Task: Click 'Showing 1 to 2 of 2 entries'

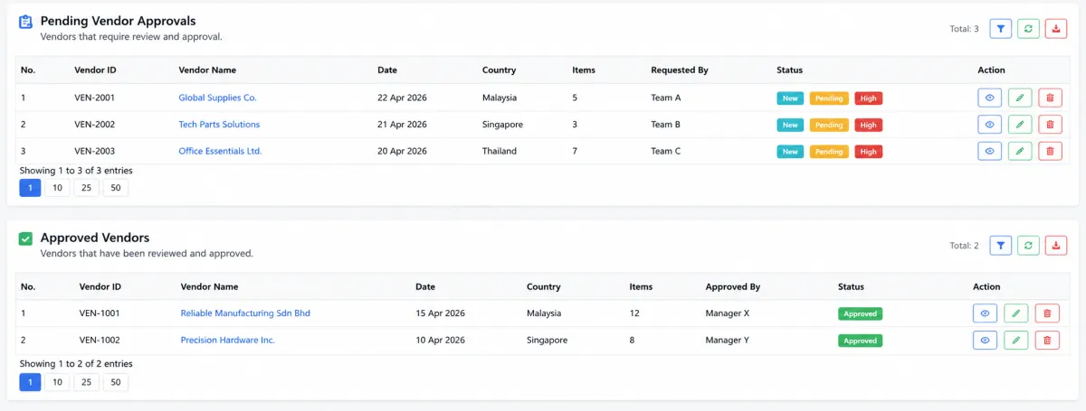Action: click(x=76, y=364)
